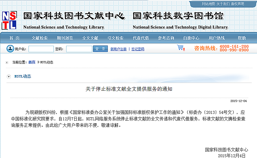Open 参考咨询 in the navigation bar

166,38
